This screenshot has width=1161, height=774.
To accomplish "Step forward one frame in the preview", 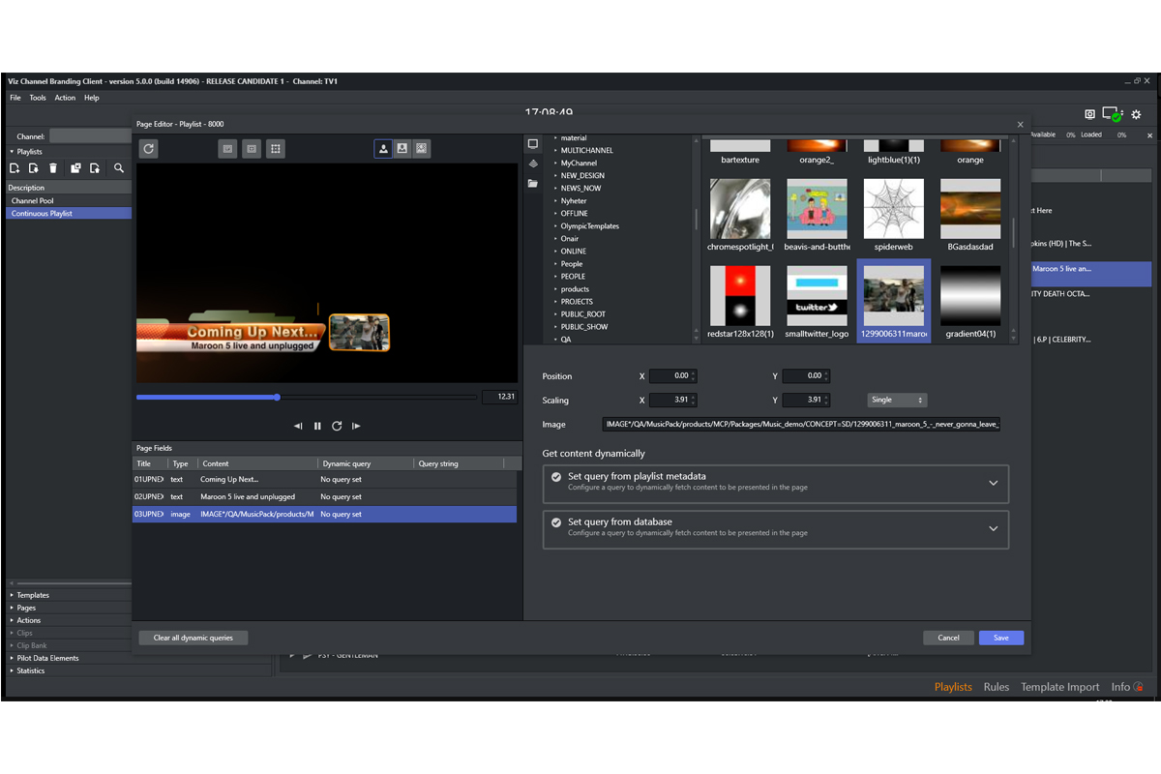I will point(356,426).
